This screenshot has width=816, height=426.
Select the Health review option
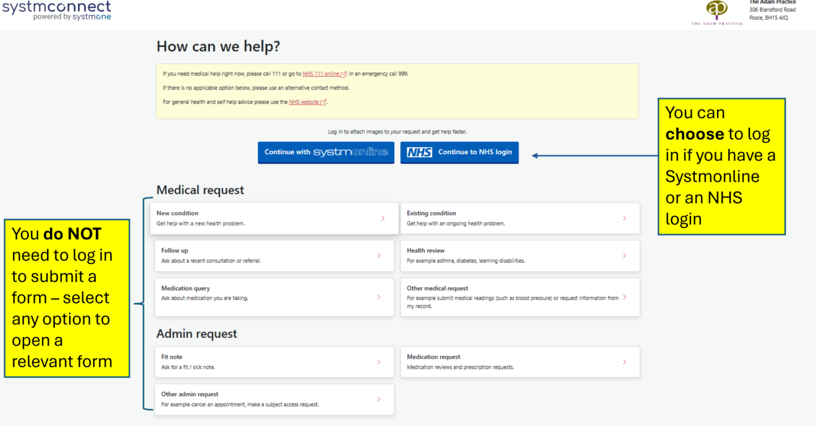tap(520, 255)
